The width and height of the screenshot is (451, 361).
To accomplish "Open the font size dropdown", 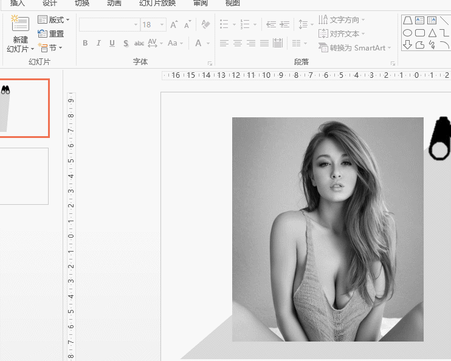I will pos(162,25).
